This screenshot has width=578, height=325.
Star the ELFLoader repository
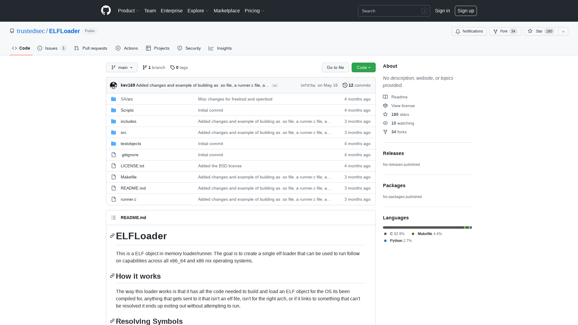click(x=541, y=31)
